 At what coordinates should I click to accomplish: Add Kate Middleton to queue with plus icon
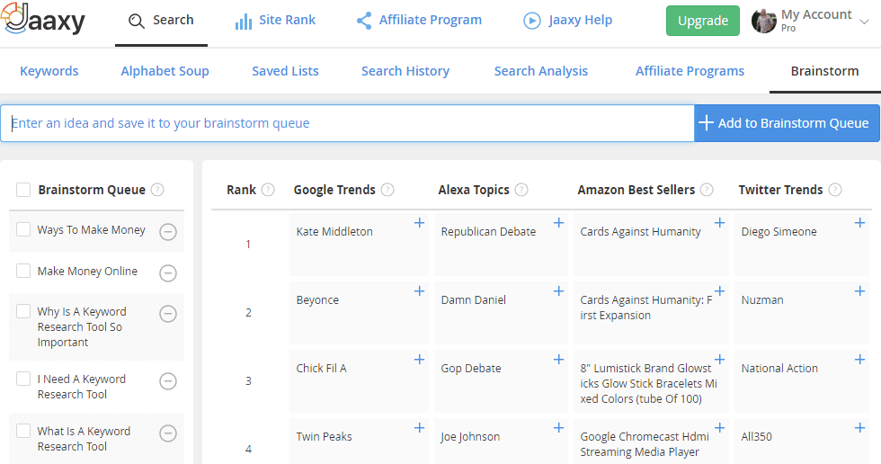tap(419, 223)
